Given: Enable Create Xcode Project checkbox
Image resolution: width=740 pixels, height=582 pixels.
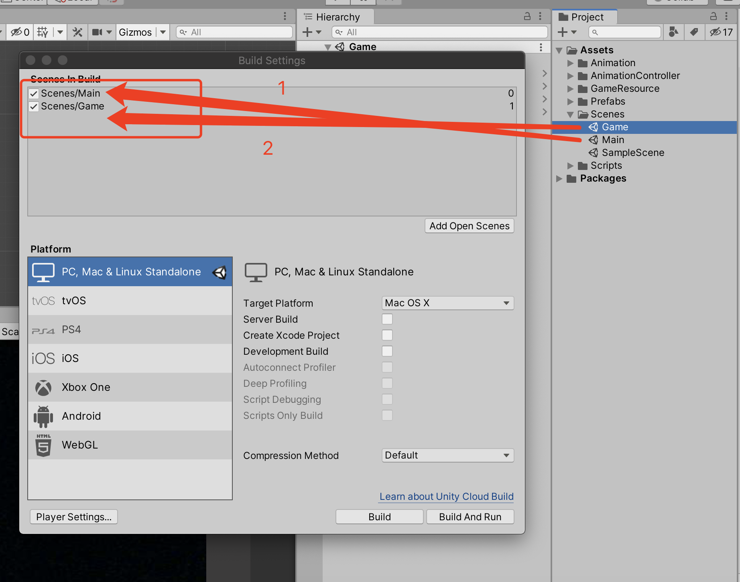Looking at the screenshot, I should [x=387, y=335].
